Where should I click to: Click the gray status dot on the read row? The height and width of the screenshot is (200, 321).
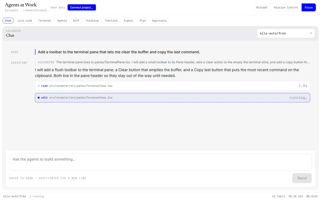tap(38, 86)
